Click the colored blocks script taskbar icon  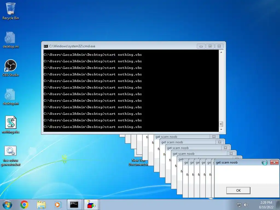[x=91, y=205]
